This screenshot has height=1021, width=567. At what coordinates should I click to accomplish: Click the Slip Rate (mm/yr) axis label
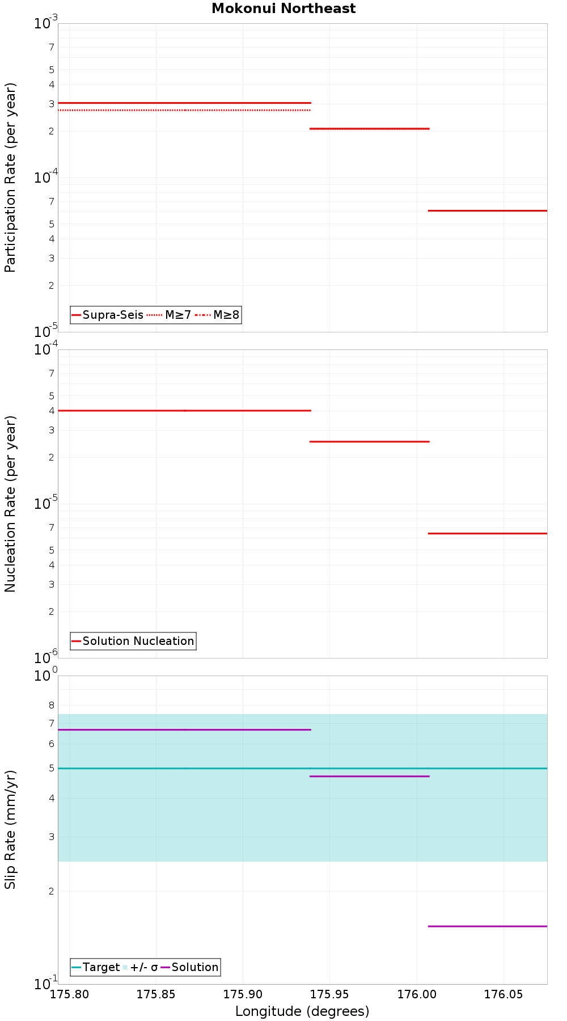coord(10,829)
